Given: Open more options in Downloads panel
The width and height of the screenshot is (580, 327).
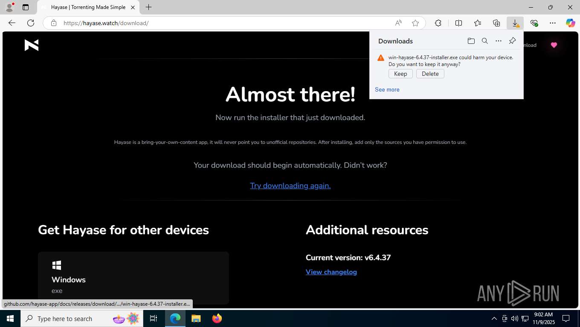Looking at the screenshot, I should (x=499, y=41).
